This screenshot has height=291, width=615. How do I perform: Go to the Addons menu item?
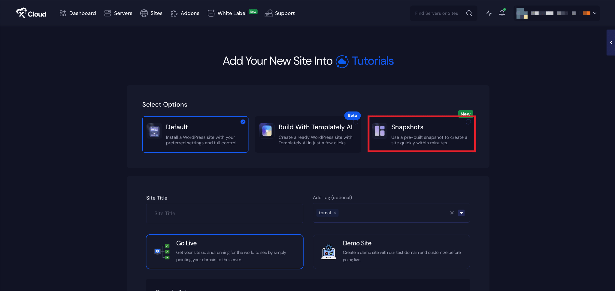(x=185, y=13)
